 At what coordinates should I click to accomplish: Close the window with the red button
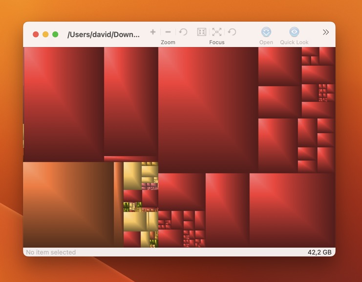(x=36, y=34)
